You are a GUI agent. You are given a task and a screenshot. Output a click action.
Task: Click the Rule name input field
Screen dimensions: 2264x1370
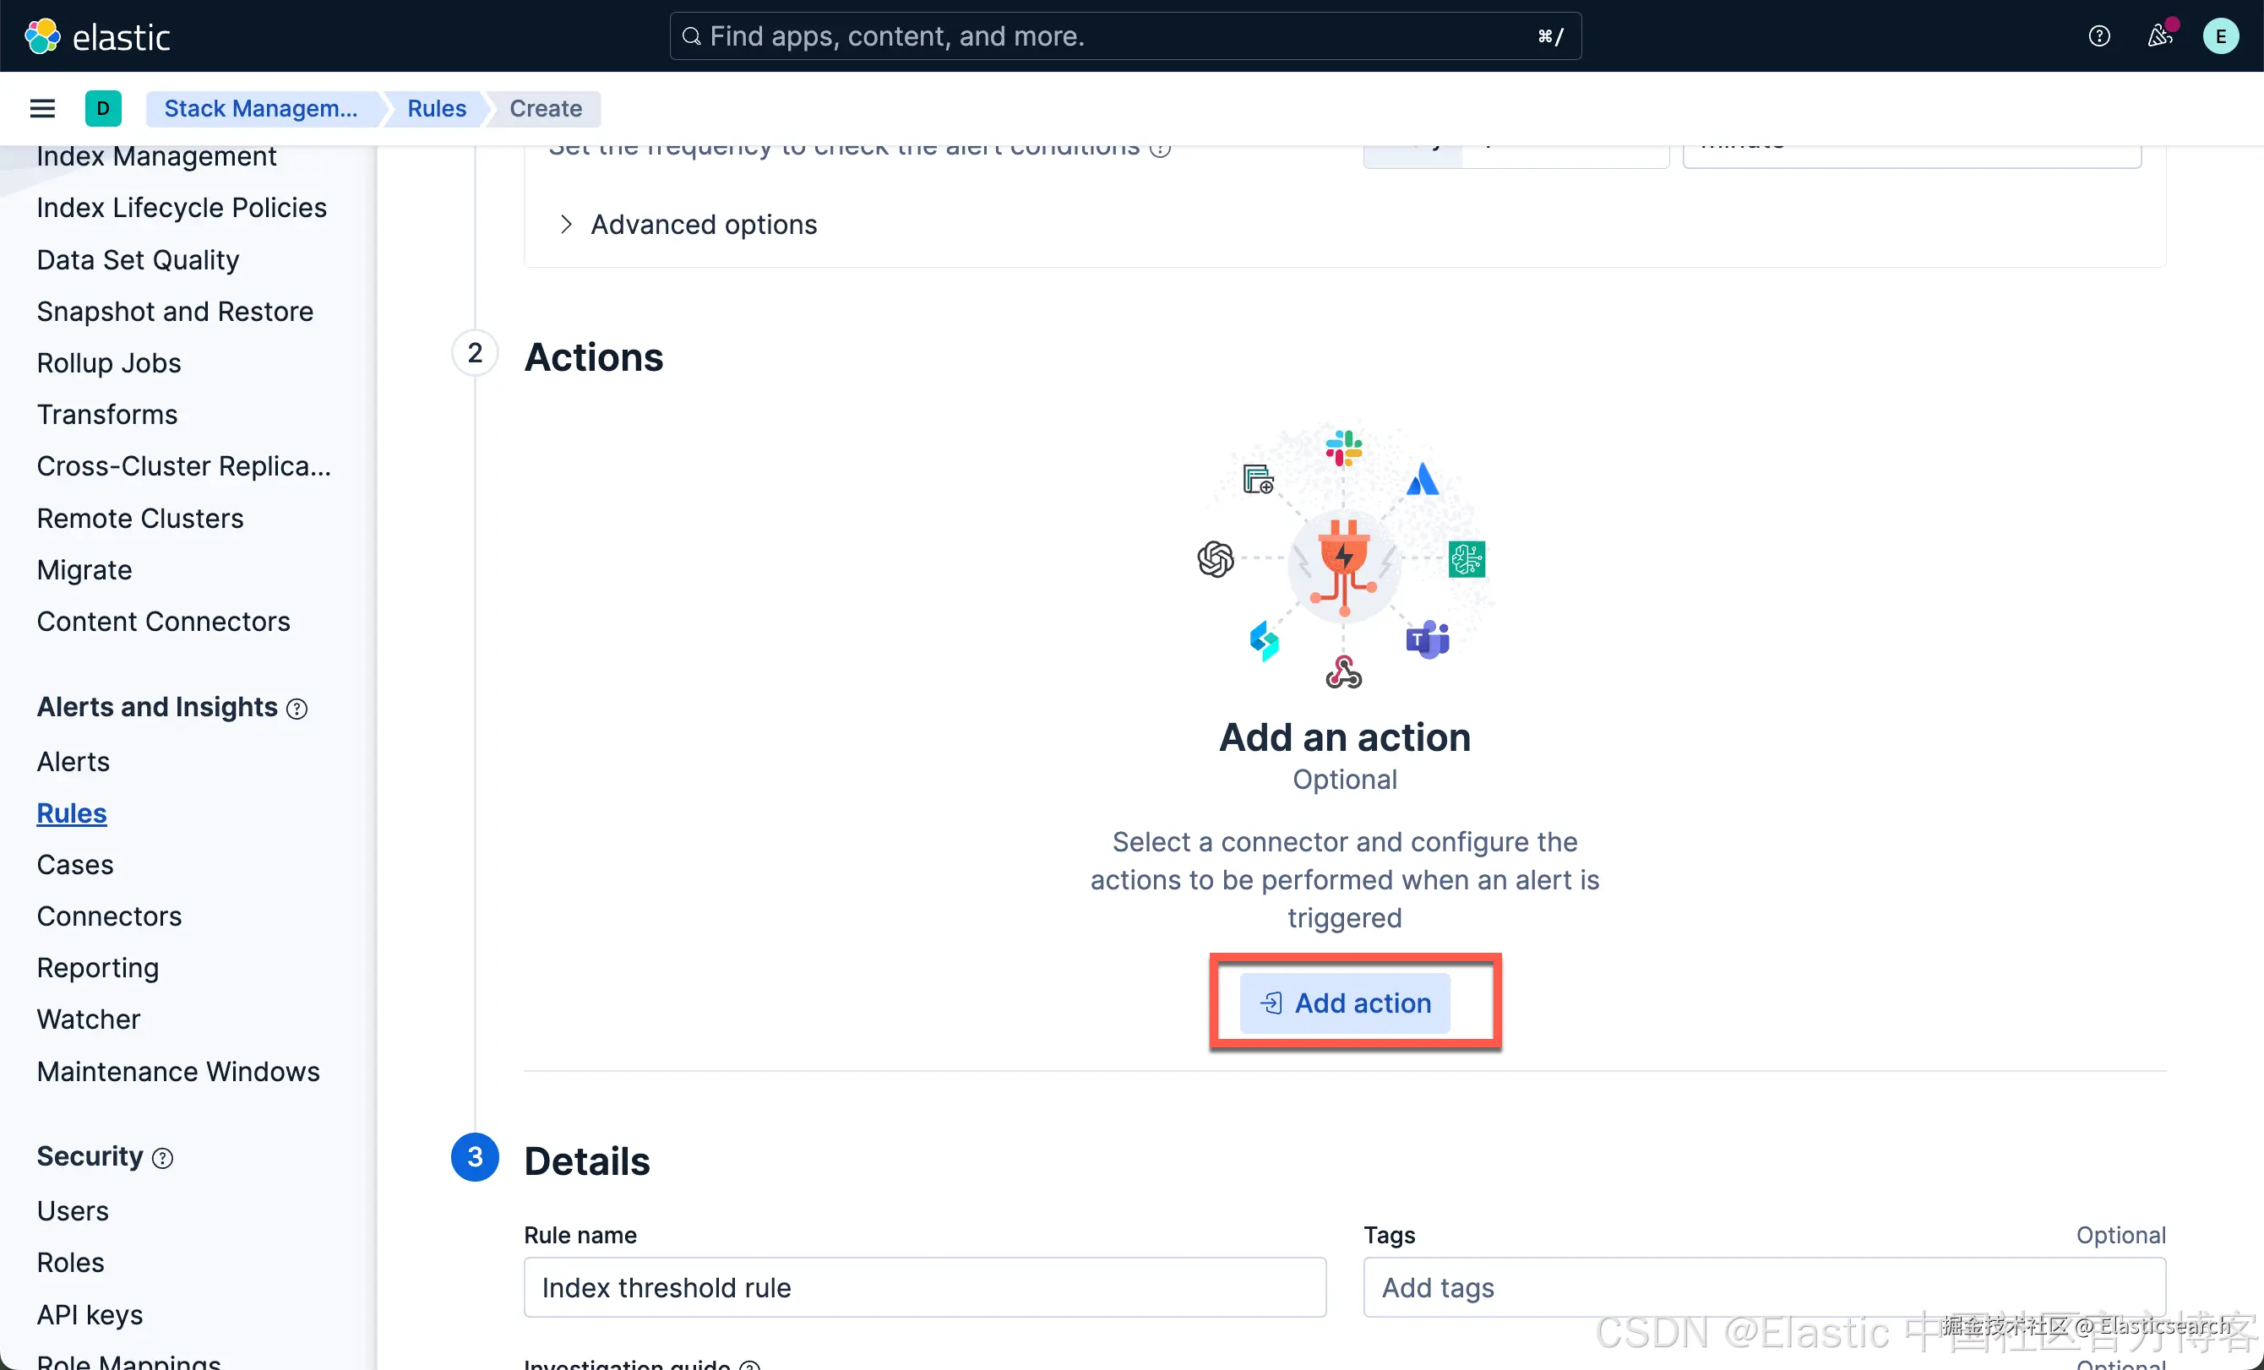pos(924,1286)
